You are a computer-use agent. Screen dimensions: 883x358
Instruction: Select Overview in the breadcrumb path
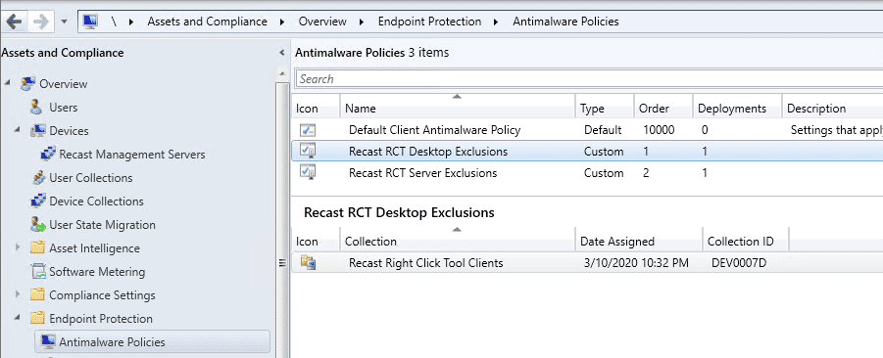coord(322,22)
